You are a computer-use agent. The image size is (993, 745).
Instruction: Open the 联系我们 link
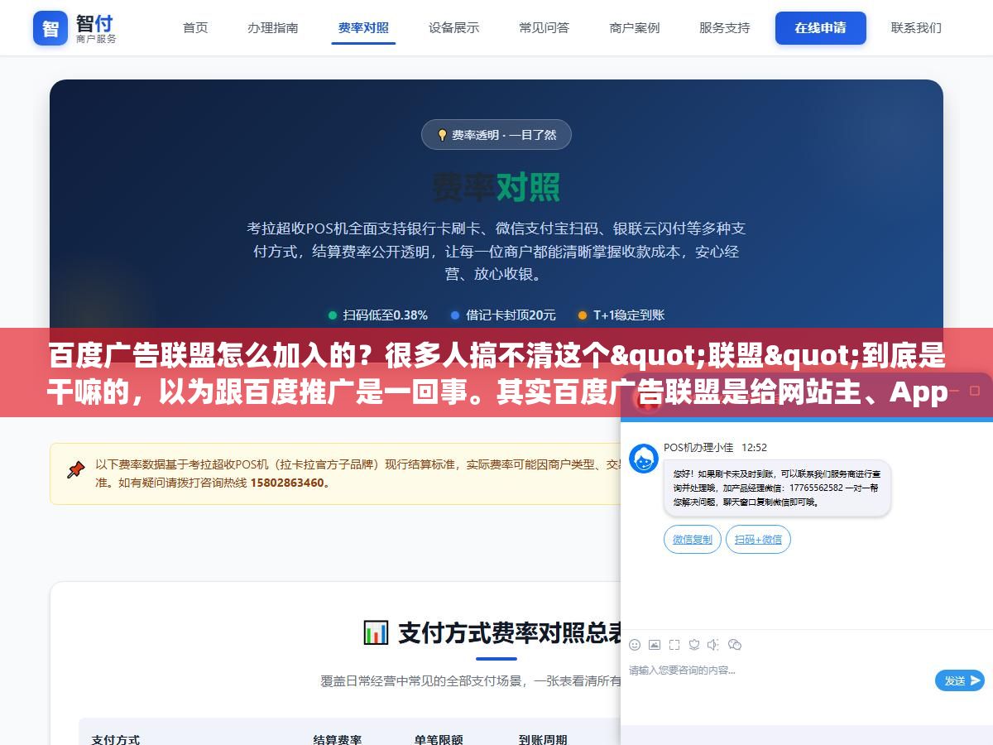pos(916,27)
